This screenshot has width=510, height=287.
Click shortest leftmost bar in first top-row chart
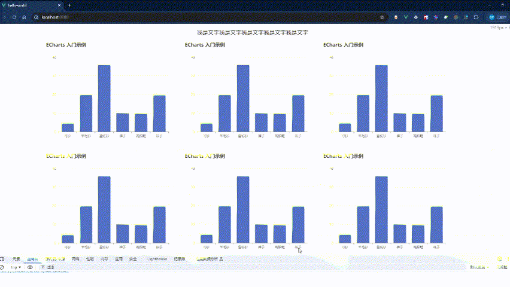tap(68, 128)
